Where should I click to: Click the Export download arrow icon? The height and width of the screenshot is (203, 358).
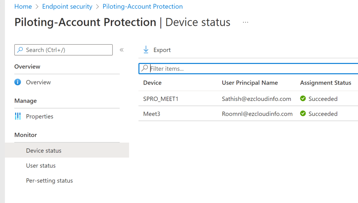click(x=146, y=50)
